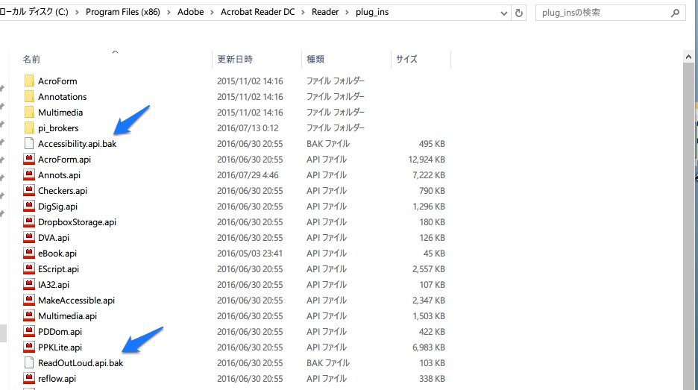This screenshot has height=390, width=698.
Task: Select the PPKLite.api file name
Action: pyautogui.click(x=60, y=347)
